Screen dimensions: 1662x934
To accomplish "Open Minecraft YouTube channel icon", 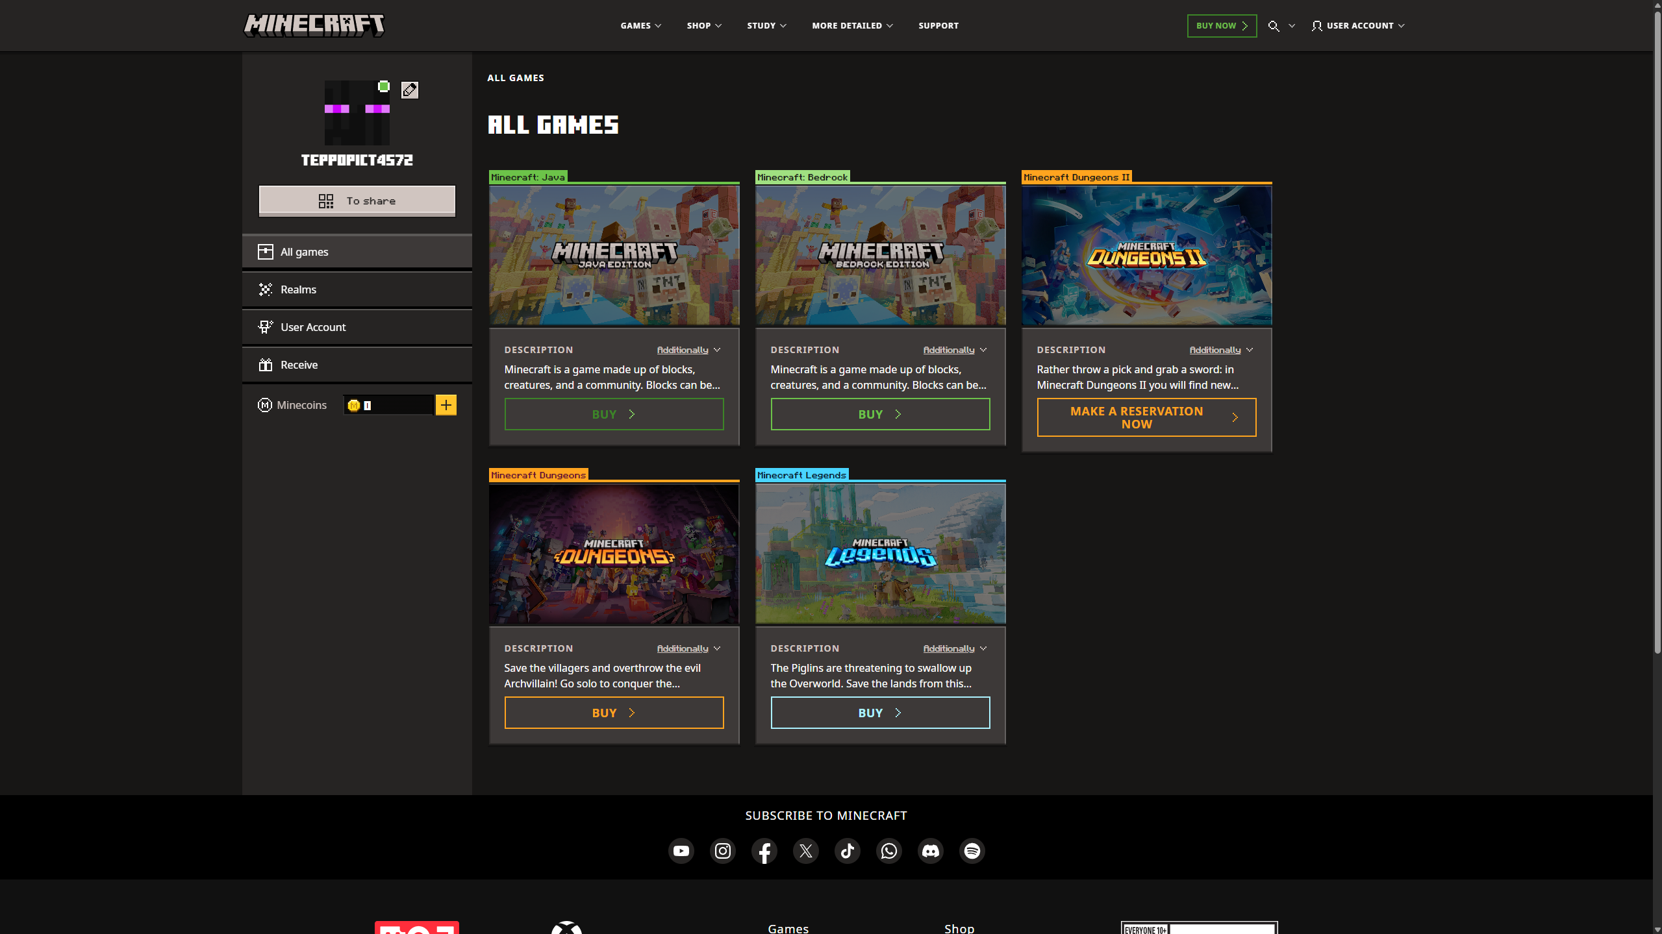I will pos(681,851).
